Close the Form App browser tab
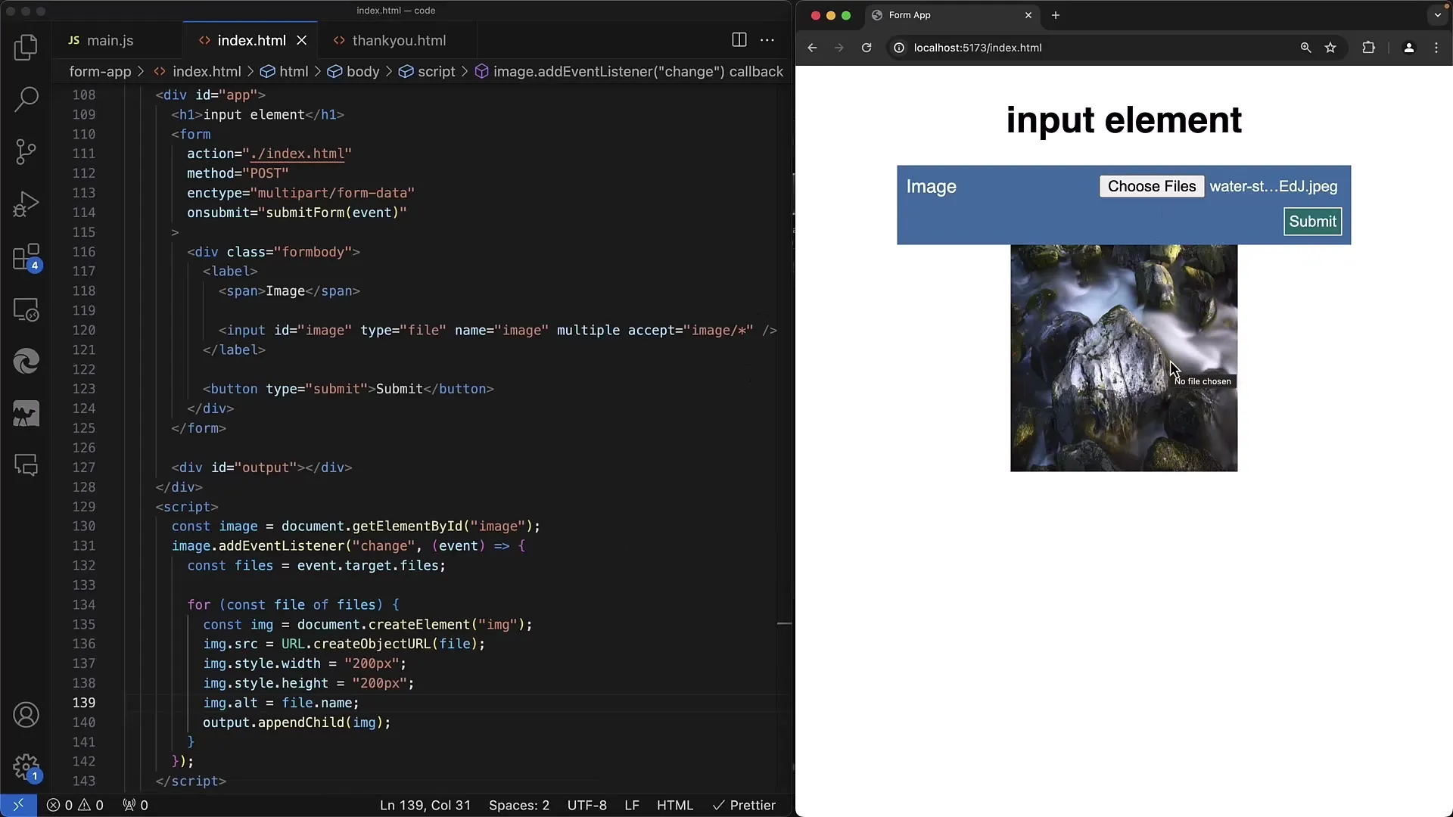Image resolution: width=1453 pixels, height=817 pixels. tap(1028, 15)
